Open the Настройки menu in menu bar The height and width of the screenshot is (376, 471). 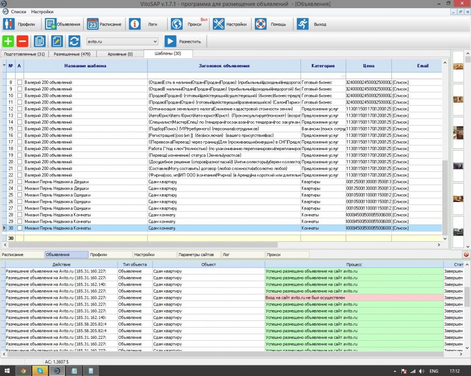coord(42,11)
